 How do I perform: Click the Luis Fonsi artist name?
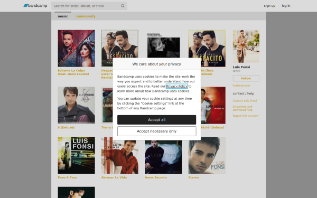[x=241, y=67]
